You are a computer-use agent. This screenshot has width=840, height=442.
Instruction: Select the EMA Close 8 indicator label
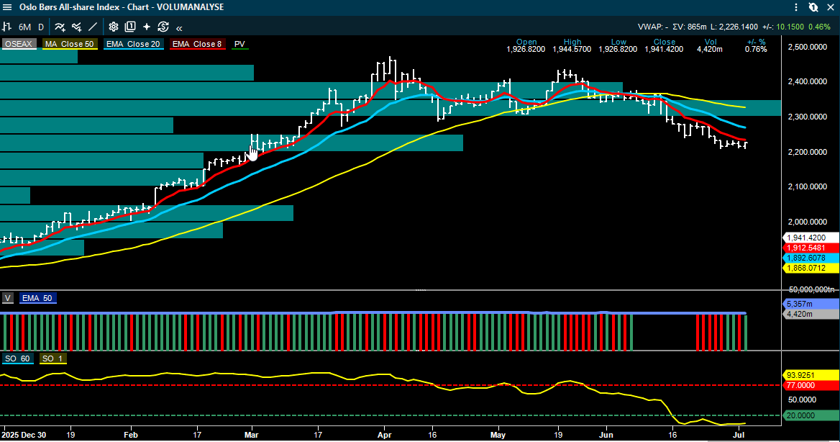(197, 44)
